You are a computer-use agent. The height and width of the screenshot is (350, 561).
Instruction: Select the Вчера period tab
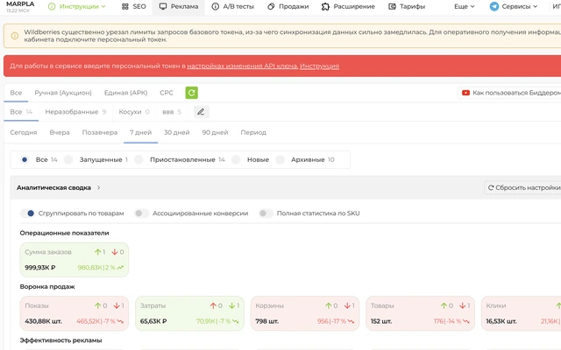click(60, 132)
